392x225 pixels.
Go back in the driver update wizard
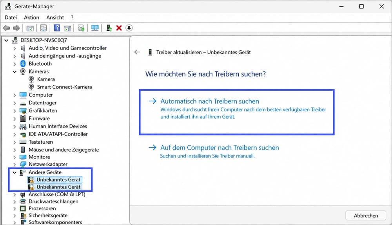tap(137, 52)
